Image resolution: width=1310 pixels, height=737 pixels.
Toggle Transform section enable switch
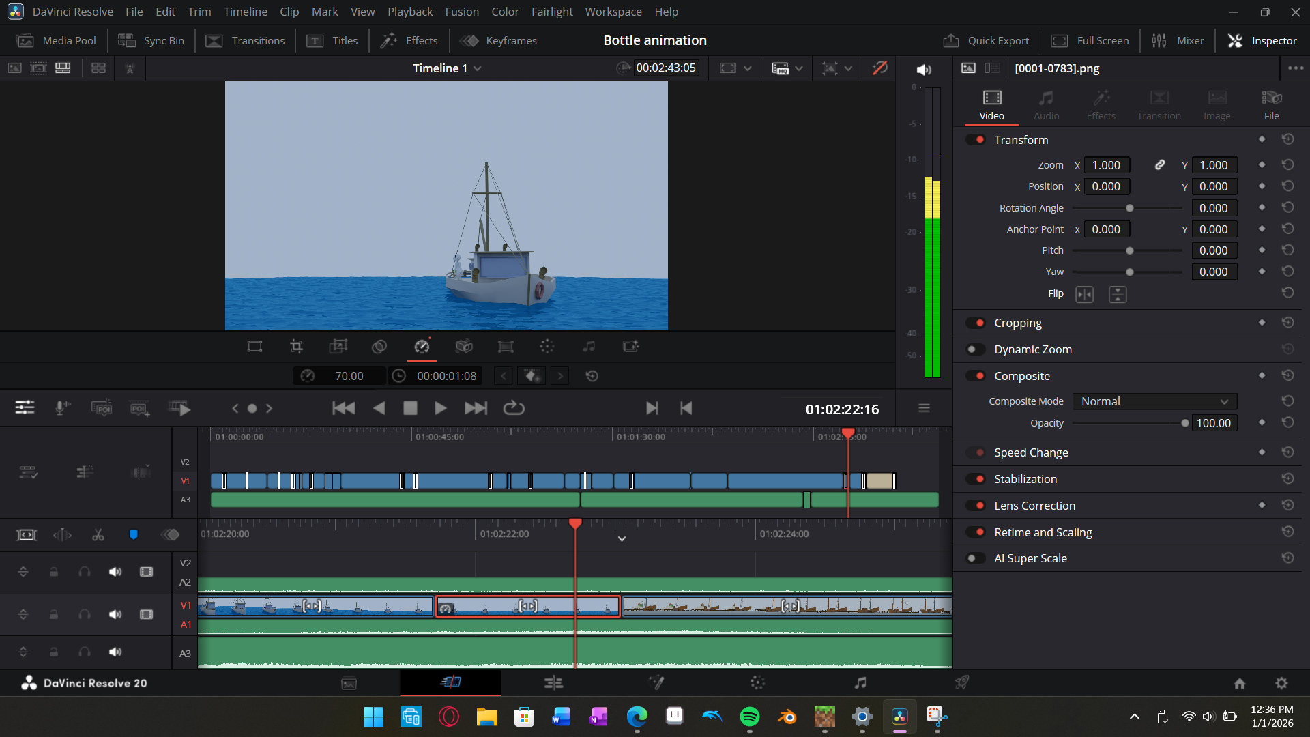976,139
